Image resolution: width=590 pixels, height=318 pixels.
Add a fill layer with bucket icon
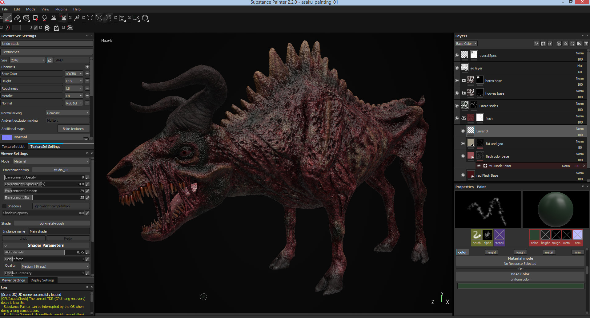(566, 44)
